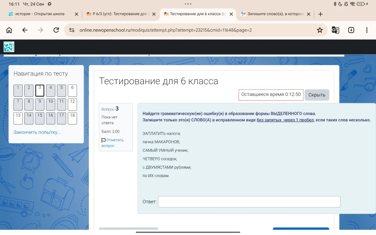Go to question 9 in test navigation
Image resolution: width=376 pixels, height=235 pixels.
[40, 104]
